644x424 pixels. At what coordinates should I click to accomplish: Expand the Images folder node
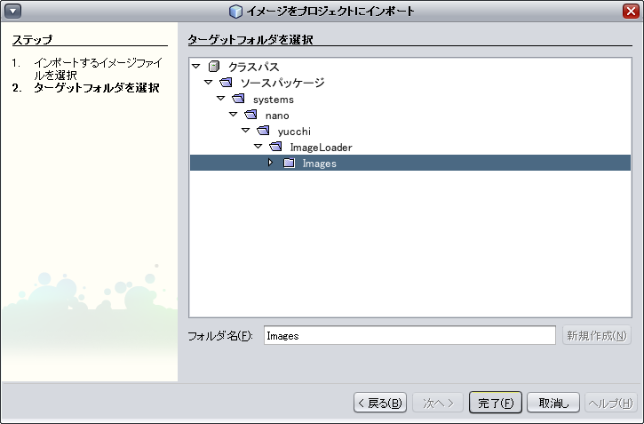coord(271,163)
